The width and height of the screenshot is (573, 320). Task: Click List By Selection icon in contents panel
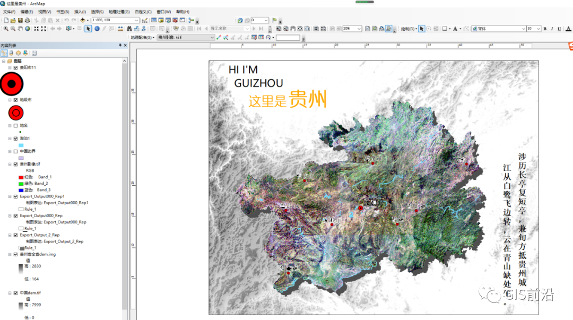(25, 54)
